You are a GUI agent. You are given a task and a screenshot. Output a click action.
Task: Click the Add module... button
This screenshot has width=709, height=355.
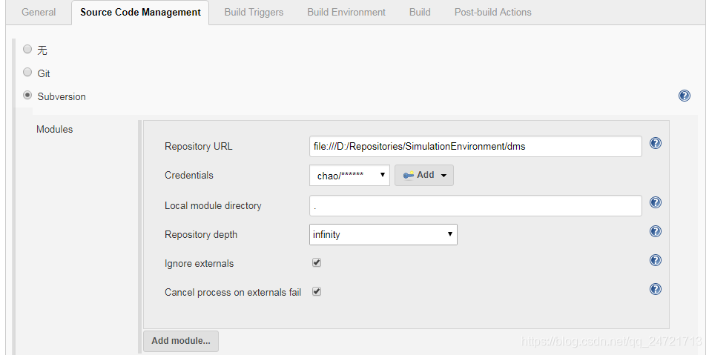(181, 341)
